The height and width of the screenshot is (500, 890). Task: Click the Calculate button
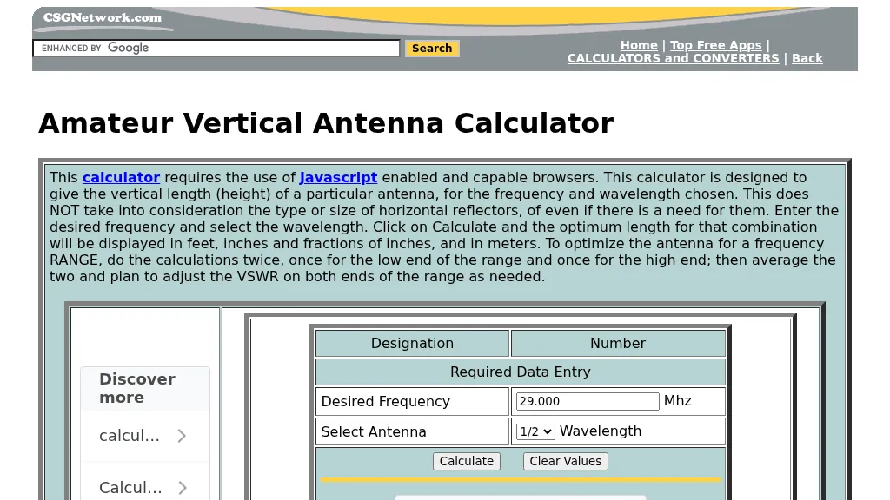[467, 461]
